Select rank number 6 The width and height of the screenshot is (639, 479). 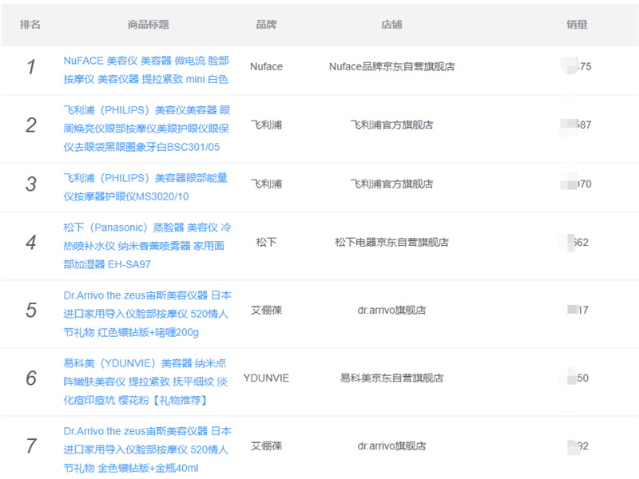[31, 378]
